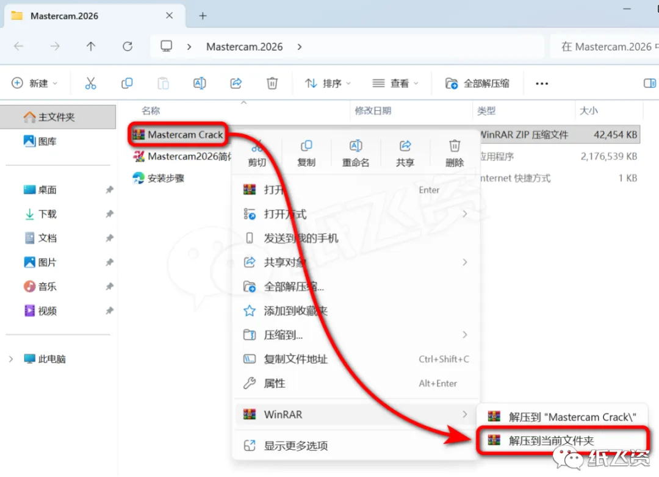
Task: Expand chevron after Mastercam.2026 in path
Action: [x=300, y=46]
